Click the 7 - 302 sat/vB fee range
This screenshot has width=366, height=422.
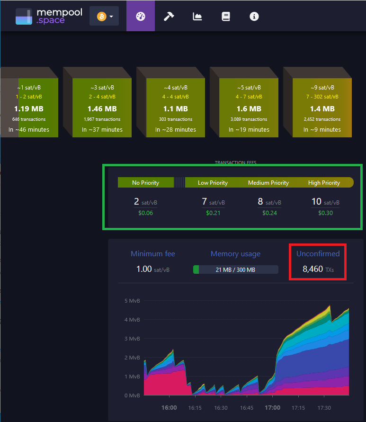pos(322,97)
